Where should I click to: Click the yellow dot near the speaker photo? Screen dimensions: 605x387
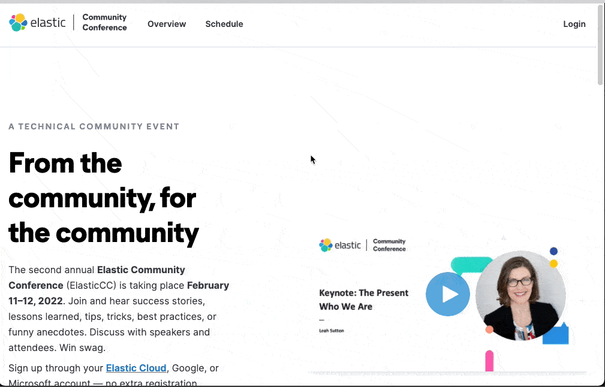tap(554, 263)
